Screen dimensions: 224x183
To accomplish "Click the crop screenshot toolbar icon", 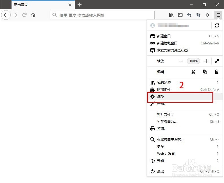I will click(198, 15).
